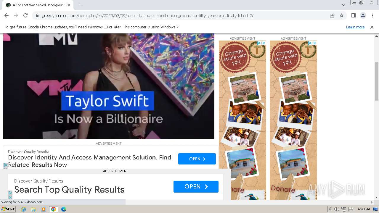Open Chrome three-dot menu
This screenshot has width=379, height=213.
point(372,16)
